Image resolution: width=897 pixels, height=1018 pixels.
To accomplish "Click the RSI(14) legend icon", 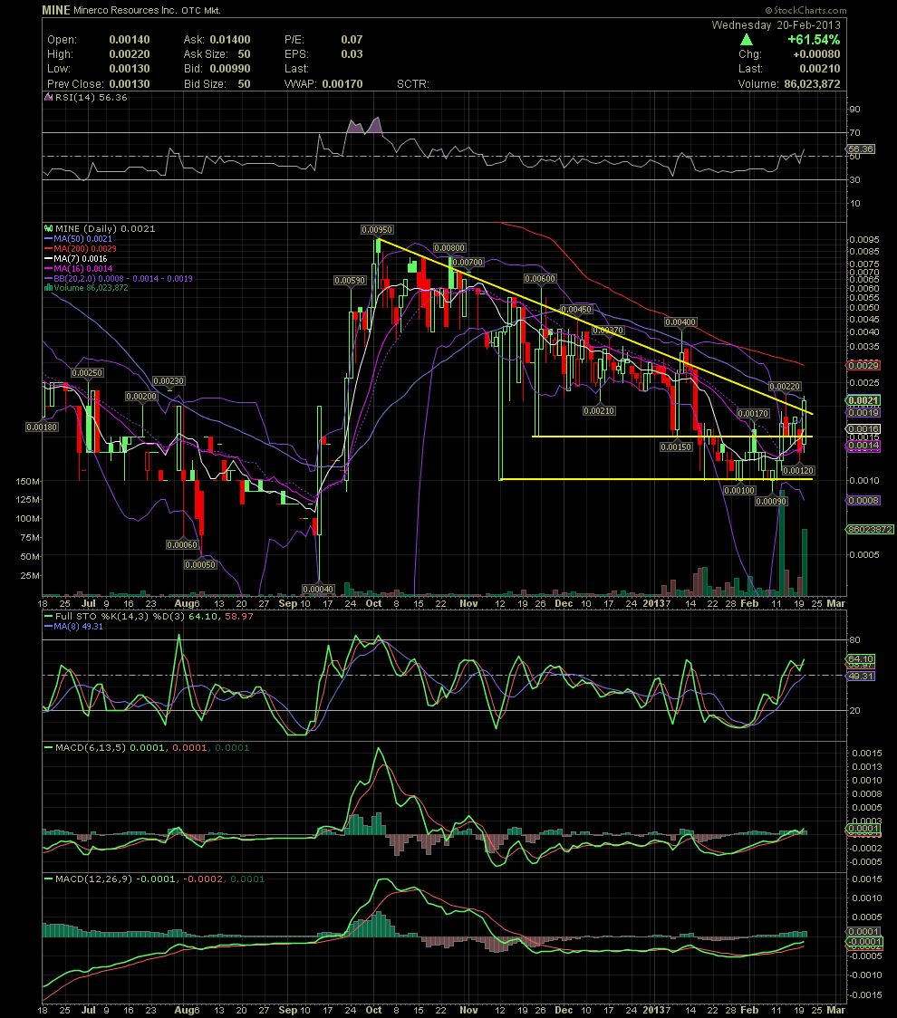I will tap(48, 98).
